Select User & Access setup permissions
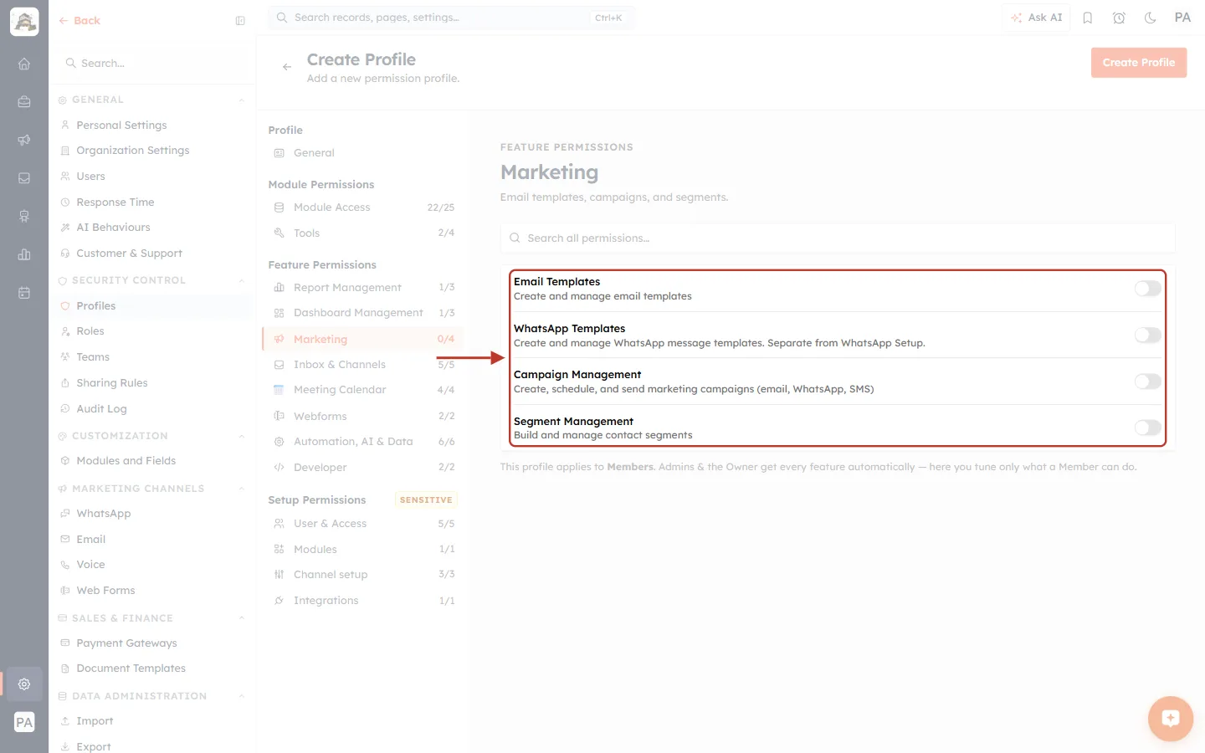Image resolution: width=1205 pixels, height=753 pixels. point(363,524)
